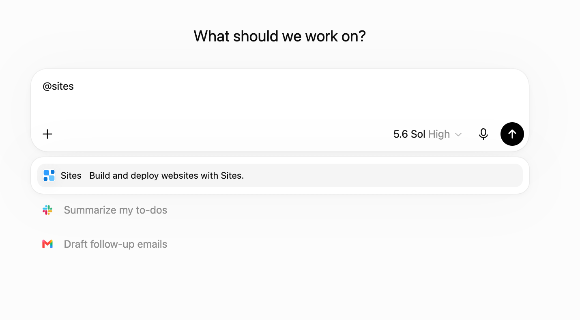Click the blue Sites app icon

click(49, 175)
